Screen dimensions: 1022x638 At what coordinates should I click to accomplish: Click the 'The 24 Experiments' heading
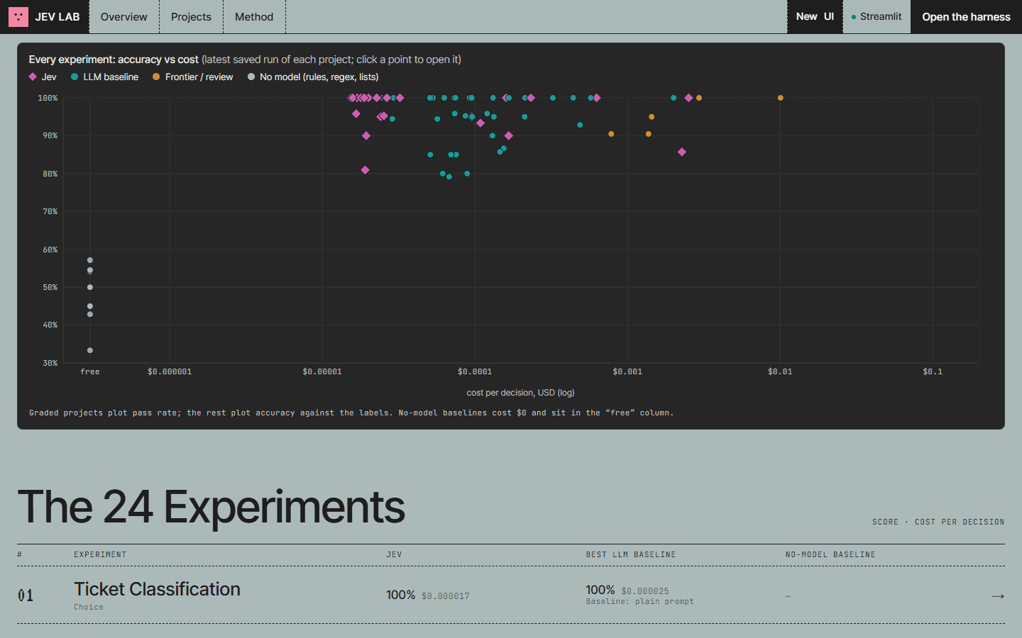(x=211, y=507)
